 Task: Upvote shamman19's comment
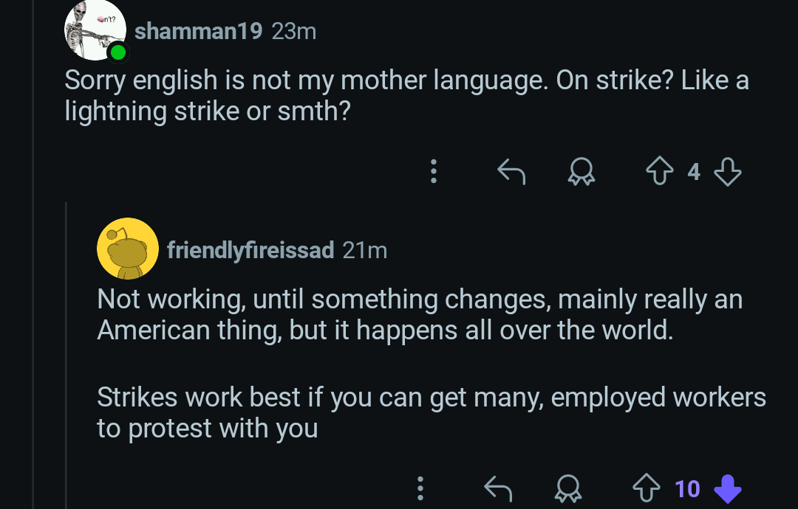tap(660, 172)
